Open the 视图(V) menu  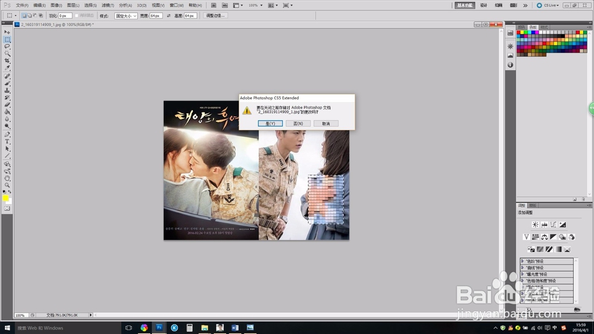coord(158,5)
